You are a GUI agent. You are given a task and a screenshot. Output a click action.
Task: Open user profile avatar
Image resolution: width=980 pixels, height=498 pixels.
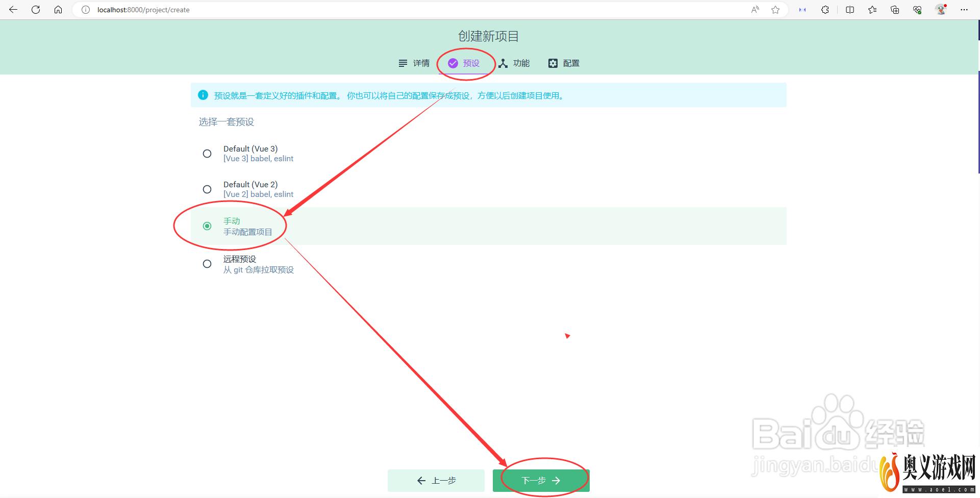[941, 10]
